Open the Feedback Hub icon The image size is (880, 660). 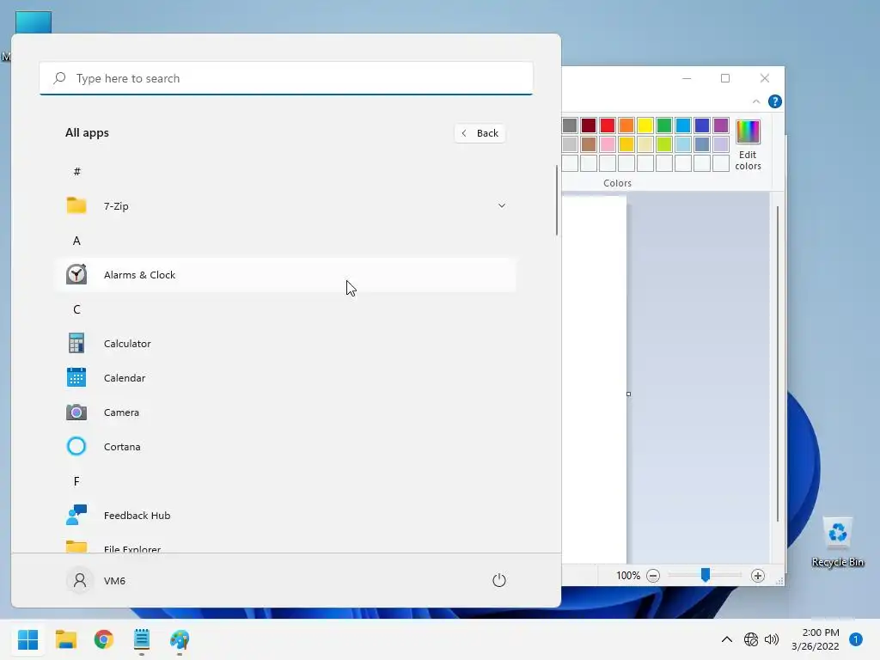click(x=76, y=515)
